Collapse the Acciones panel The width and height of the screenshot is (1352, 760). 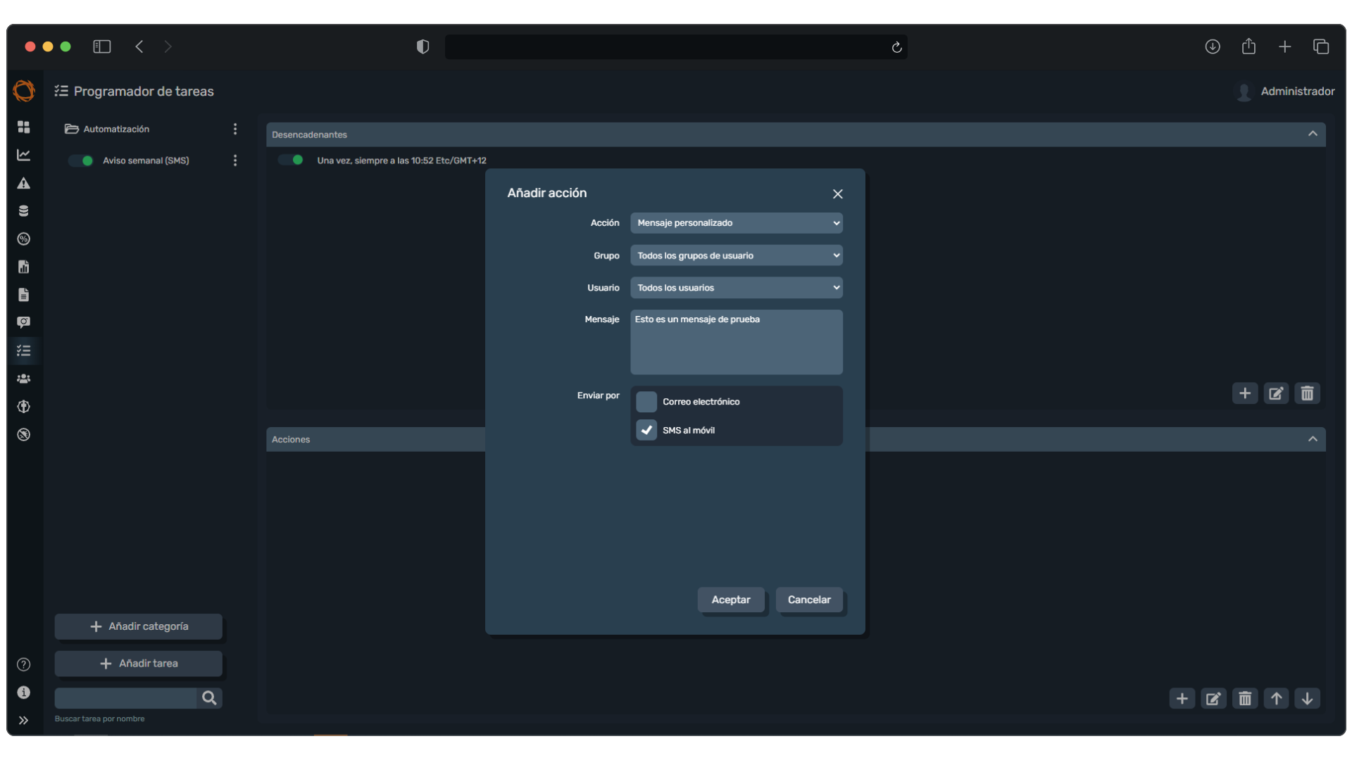point(1313,439)
